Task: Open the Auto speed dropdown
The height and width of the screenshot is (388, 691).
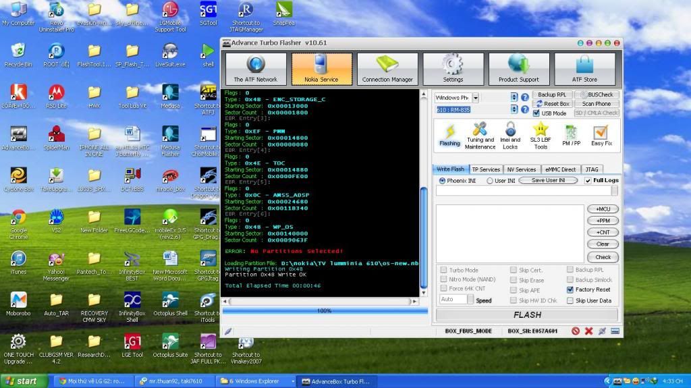Action: [x=470, y=300]
